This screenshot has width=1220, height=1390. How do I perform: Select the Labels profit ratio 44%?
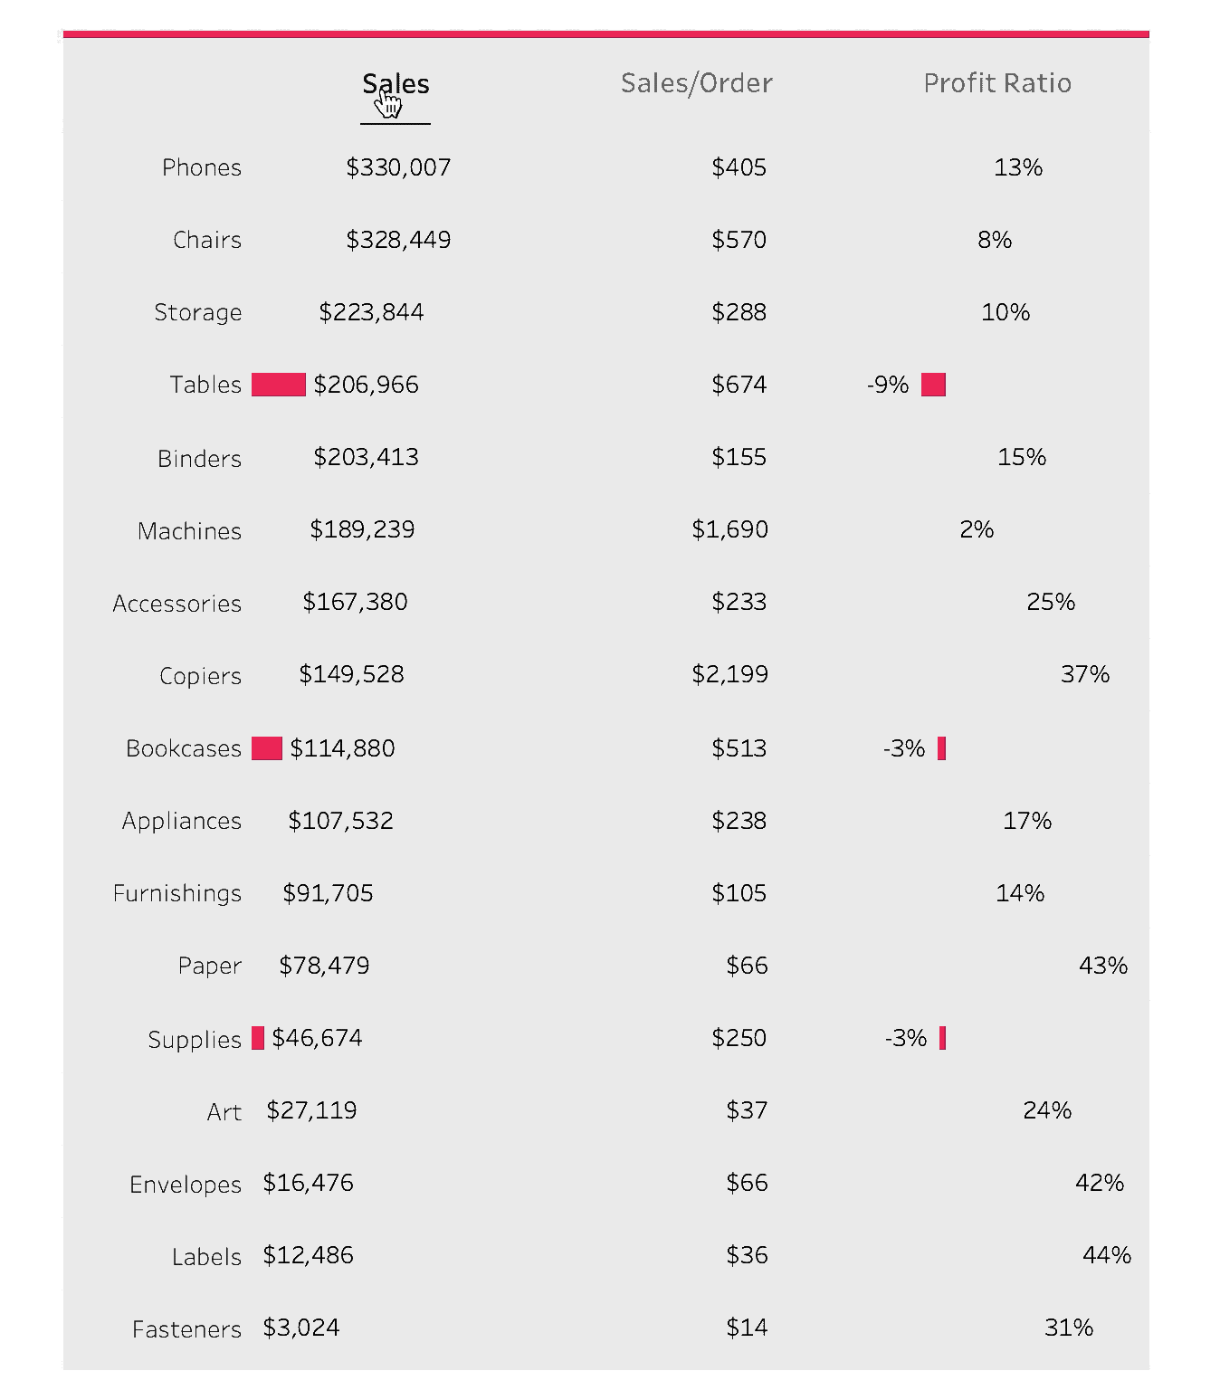click(x=1106, y=1255)
